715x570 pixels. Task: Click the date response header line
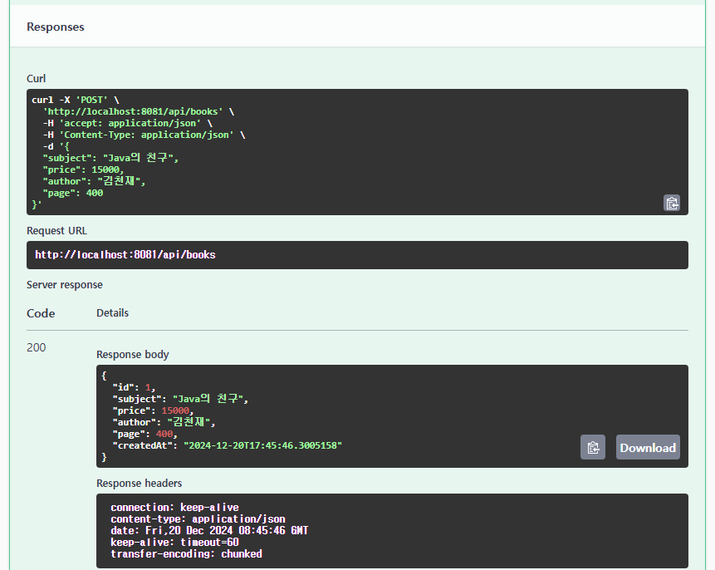click(x=209, y=531)
